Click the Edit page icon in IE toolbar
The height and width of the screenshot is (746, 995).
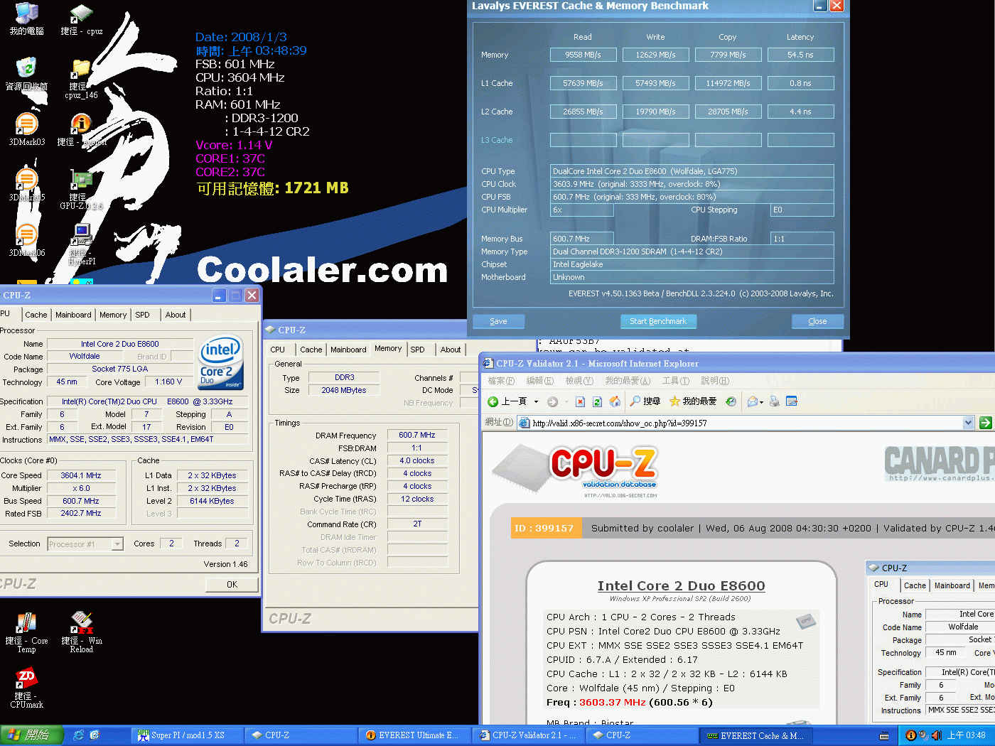[x=792, y=401]
